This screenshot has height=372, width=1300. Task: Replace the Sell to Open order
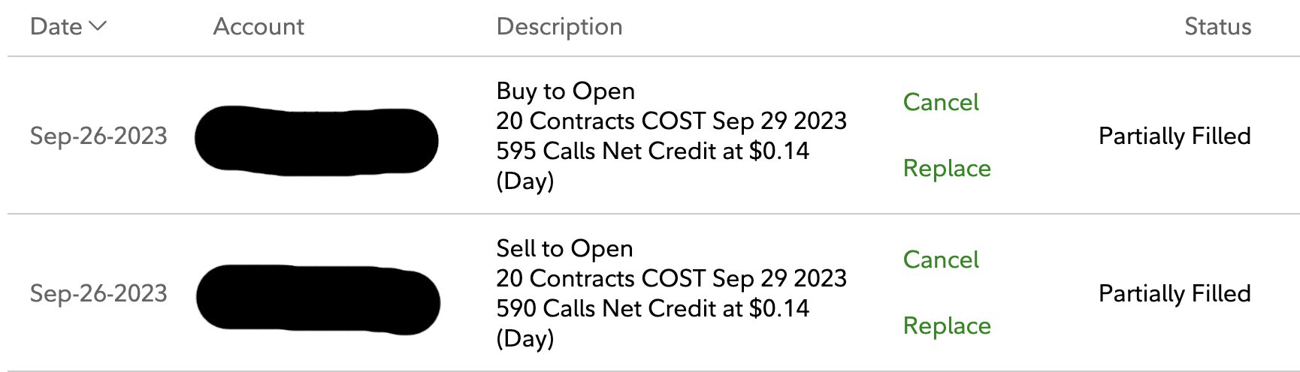click(947, 325)
